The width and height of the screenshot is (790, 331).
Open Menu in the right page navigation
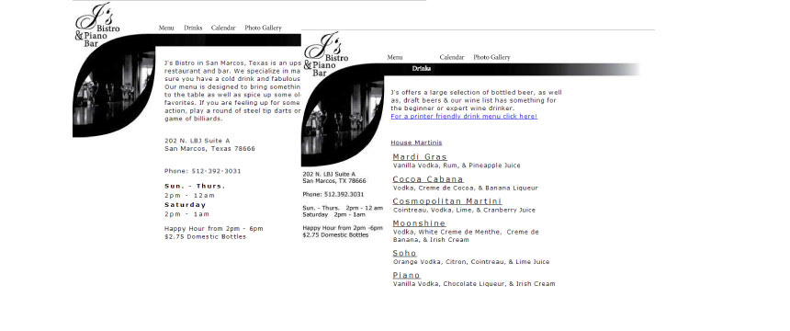[x=395, y=57]
